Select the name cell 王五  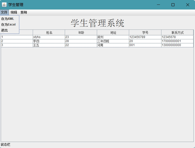[49, 45]
